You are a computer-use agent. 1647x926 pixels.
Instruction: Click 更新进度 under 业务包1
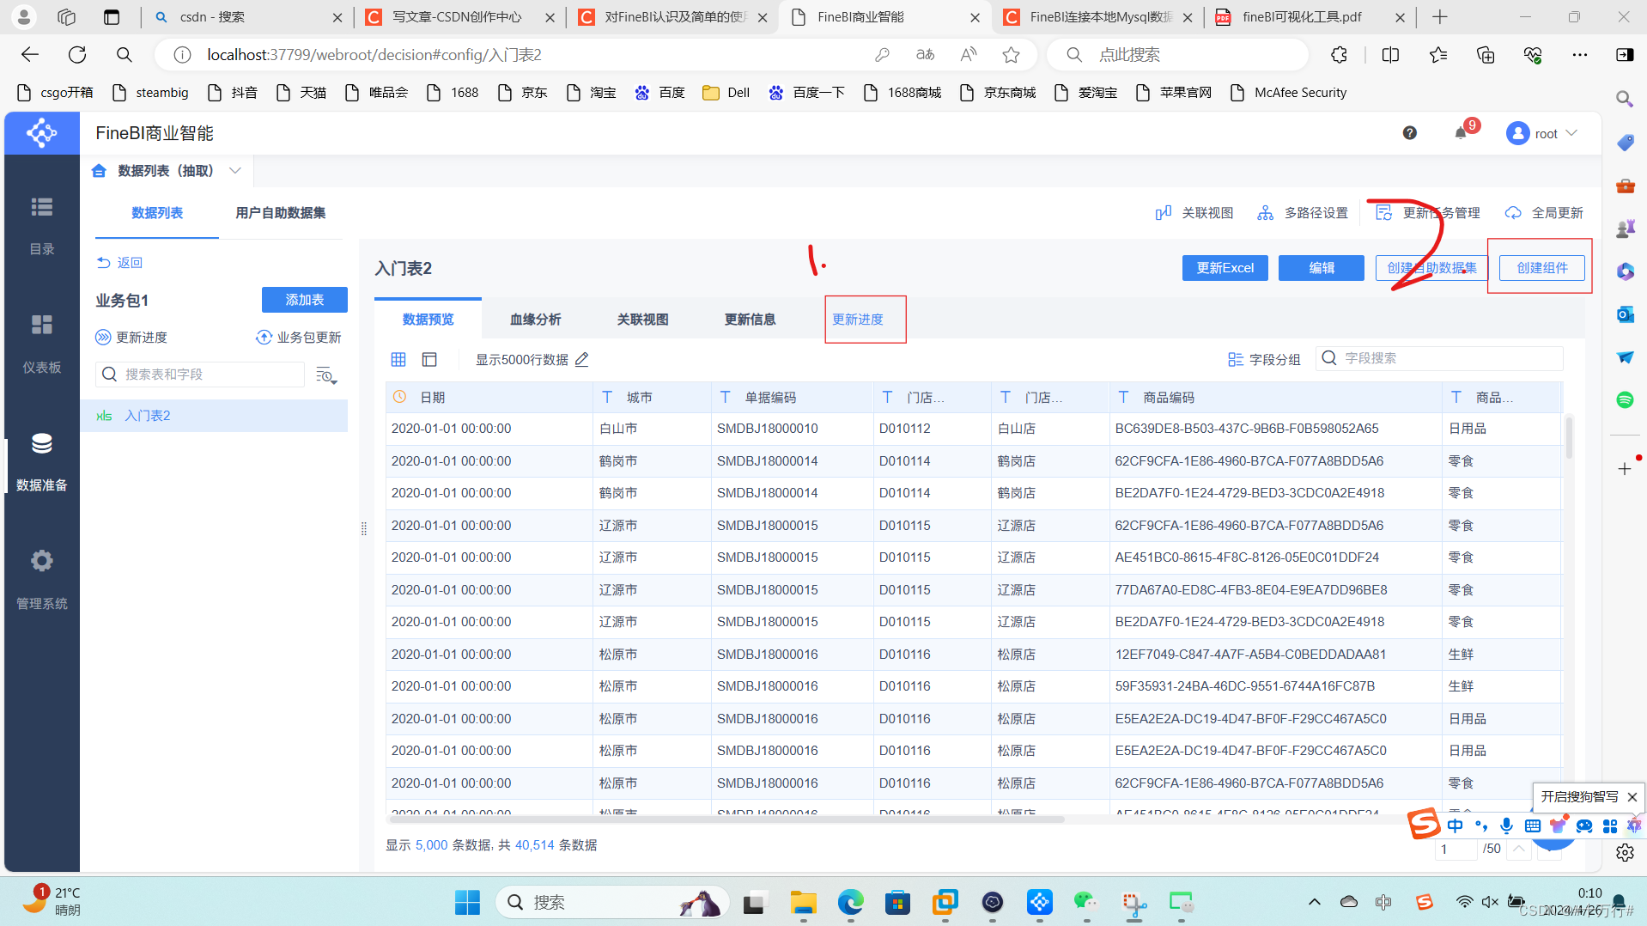(x=131, y=338)
